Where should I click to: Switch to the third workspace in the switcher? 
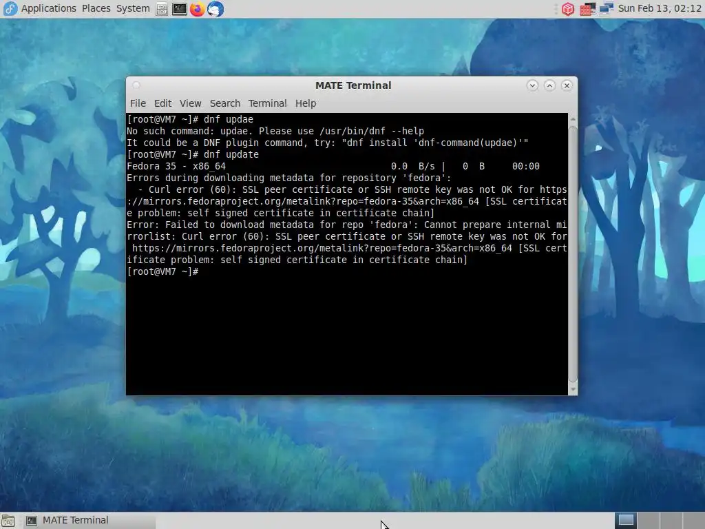(671, 521)
